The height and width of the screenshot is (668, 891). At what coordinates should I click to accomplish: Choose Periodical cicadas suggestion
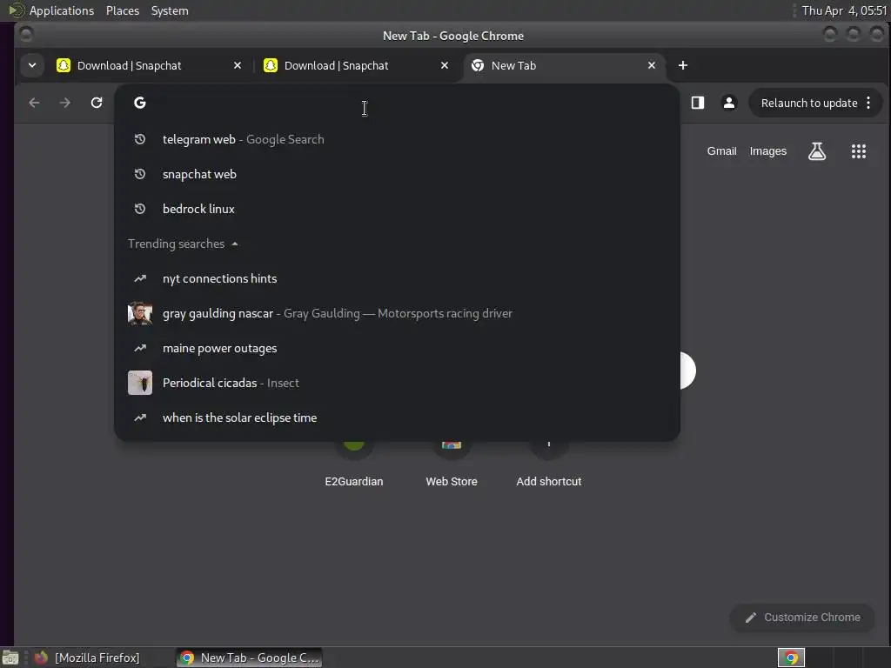pyautogui.click(x=397, y=383)
